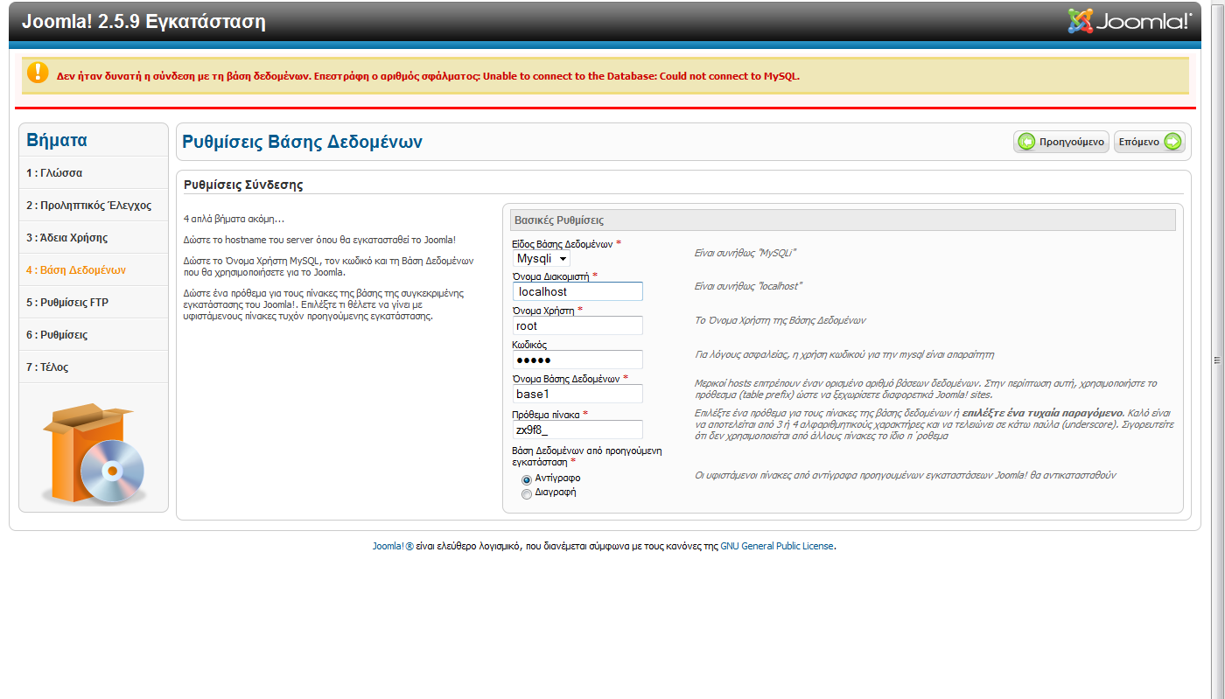Screen dimensions: 1225x699
Task: Click the table prefix field zx9f8_
Action: coord(577,430)
